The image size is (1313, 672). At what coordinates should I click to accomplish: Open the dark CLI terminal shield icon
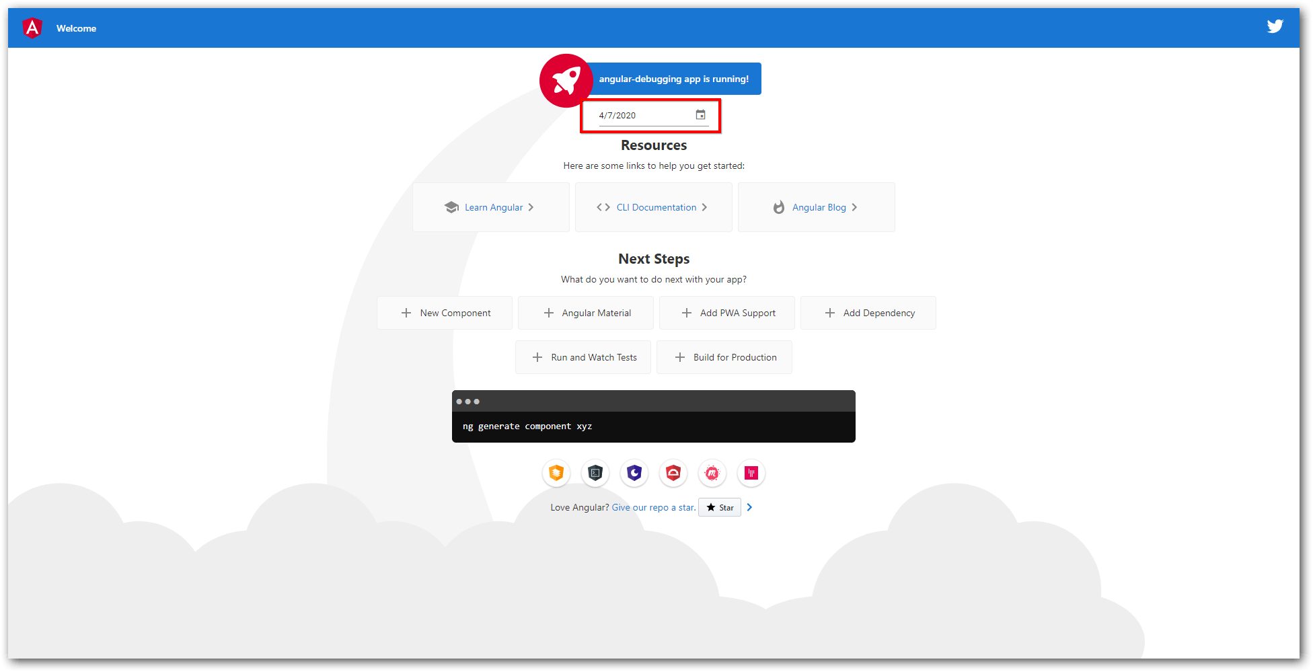[595, 473]
